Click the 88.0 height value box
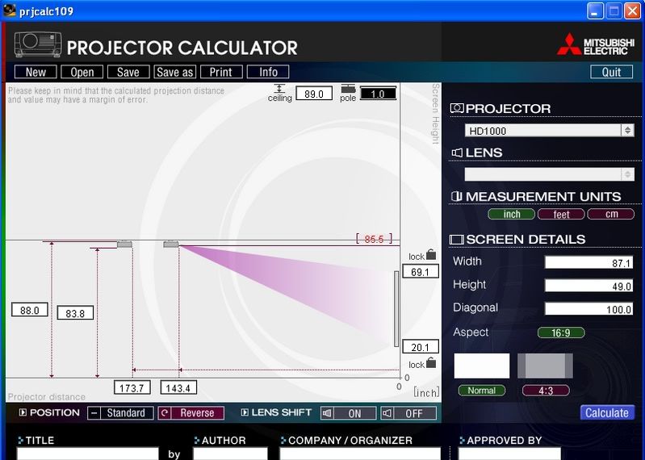 coord(30,310)
